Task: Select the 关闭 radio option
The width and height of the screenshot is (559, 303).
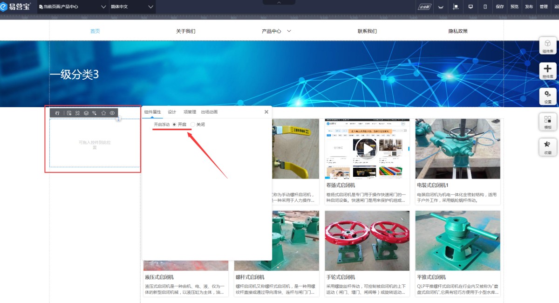Action: (193, 124)
